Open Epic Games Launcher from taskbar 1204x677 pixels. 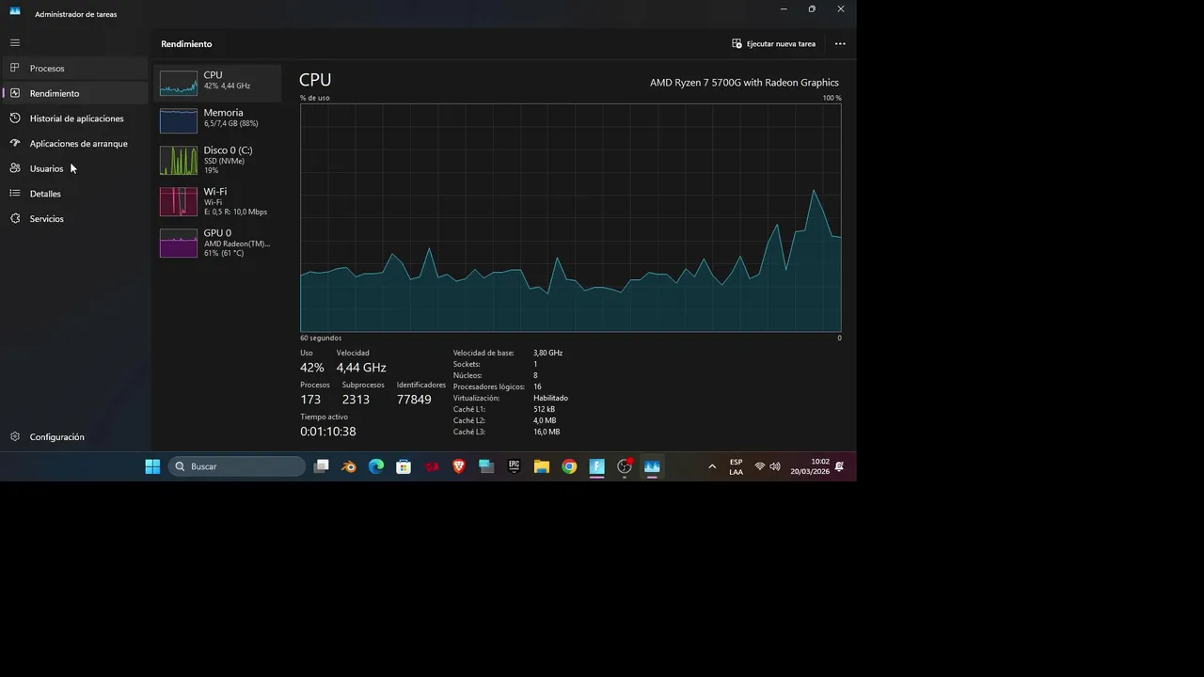[515, 466]
